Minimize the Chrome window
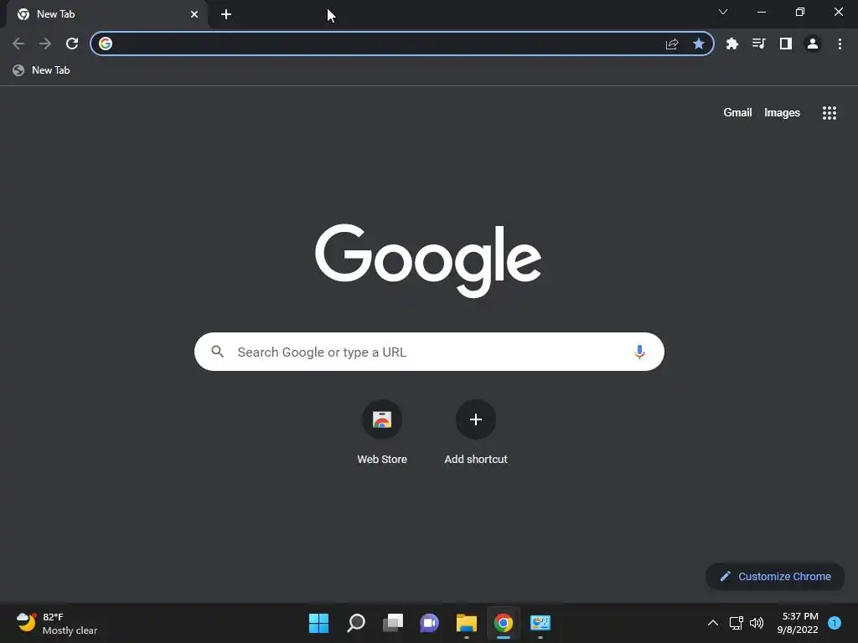Viewport: 858px width, 643px height. click(761, 12)
